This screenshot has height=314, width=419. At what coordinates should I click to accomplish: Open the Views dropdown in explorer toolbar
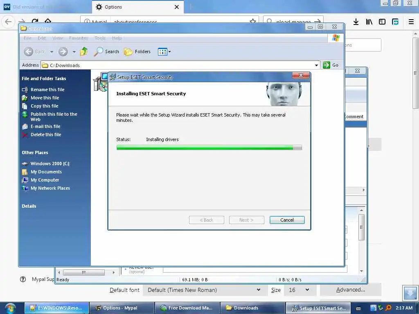pos(164,52)
